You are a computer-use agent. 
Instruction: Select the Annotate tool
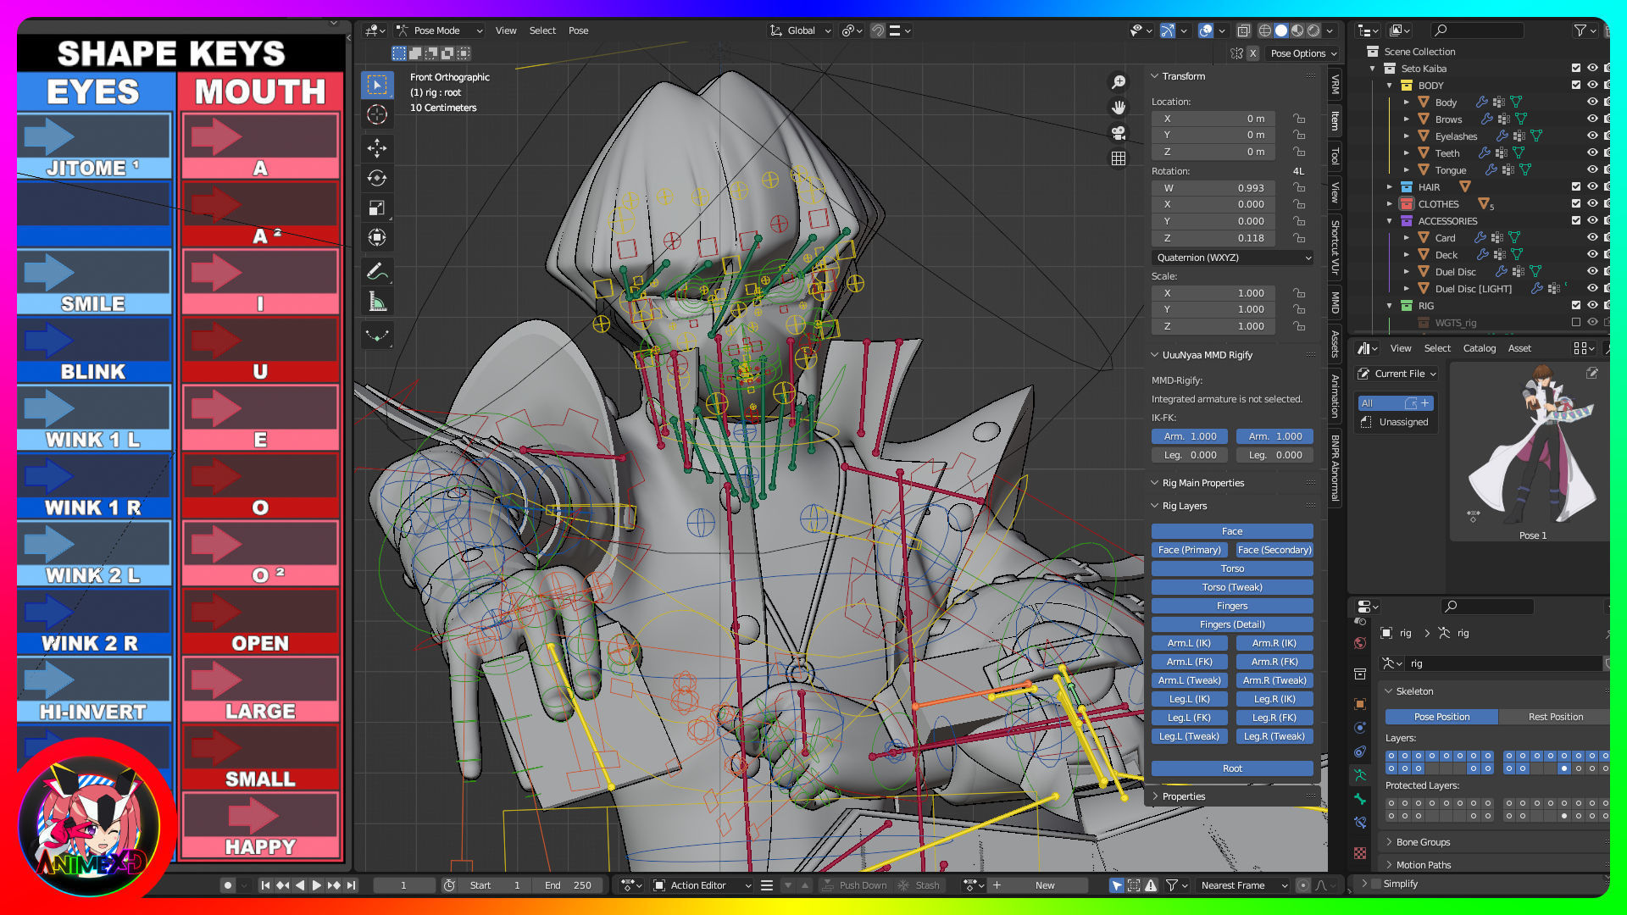pos(377,271)
